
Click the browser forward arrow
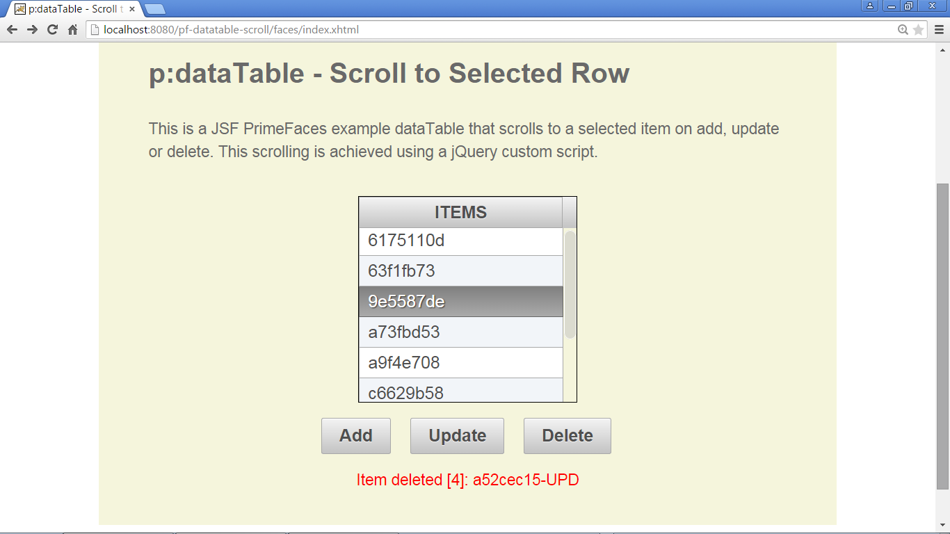(32, 30)
